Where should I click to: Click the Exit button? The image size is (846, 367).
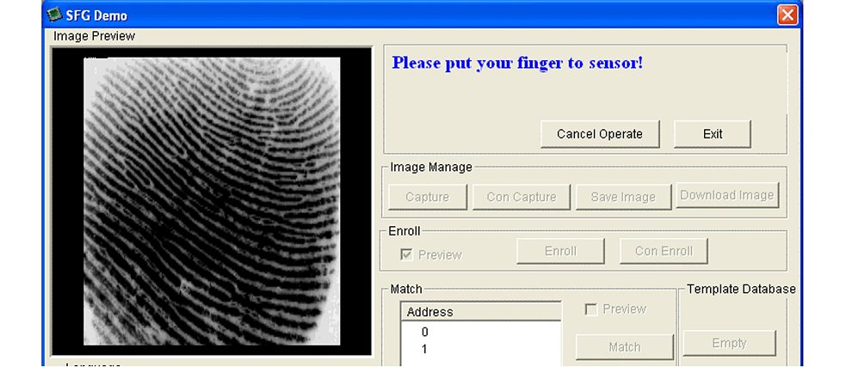click(713, 134)
